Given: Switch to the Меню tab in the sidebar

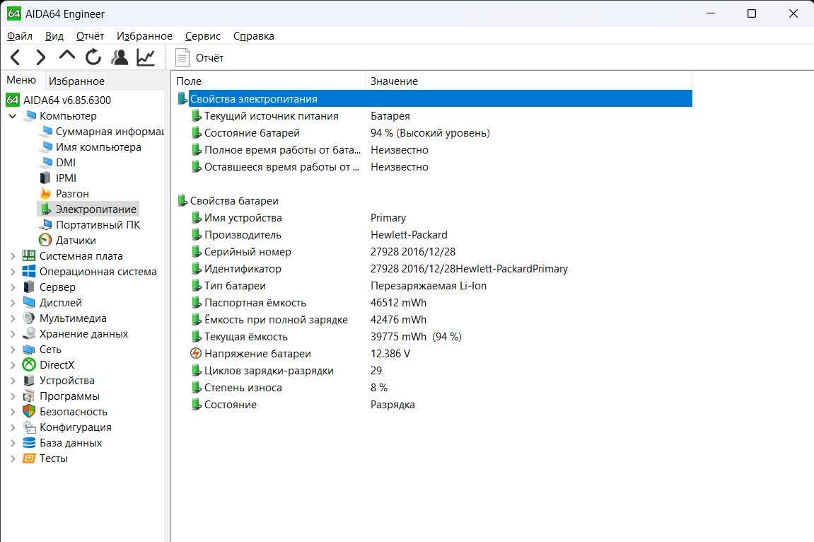Looking at the screenshot, I should [x=21, y=80].
